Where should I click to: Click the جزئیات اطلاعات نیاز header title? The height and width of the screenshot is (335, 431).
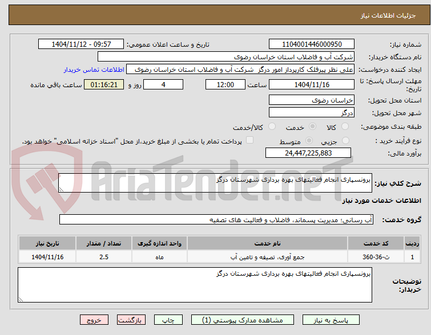tap(388, 15)
